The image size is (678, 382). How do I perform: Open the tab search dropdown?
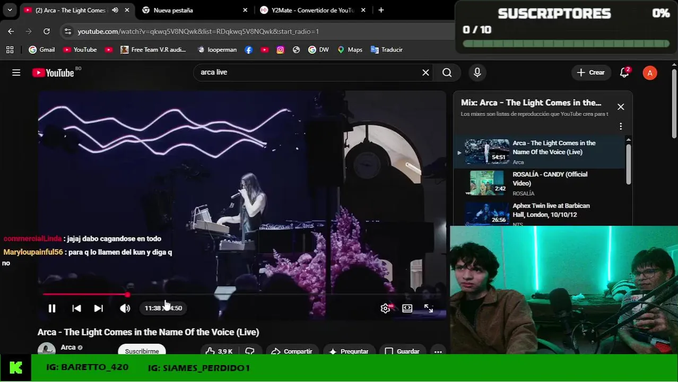10,10
